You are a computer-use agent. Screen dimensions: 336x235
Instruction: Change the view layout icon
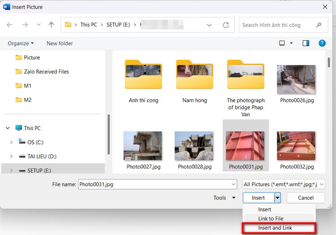[282, 44]
